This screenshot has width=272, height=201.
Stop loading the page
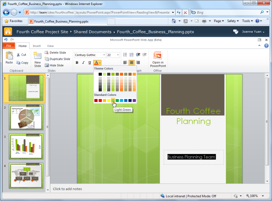tap(185, 12)
